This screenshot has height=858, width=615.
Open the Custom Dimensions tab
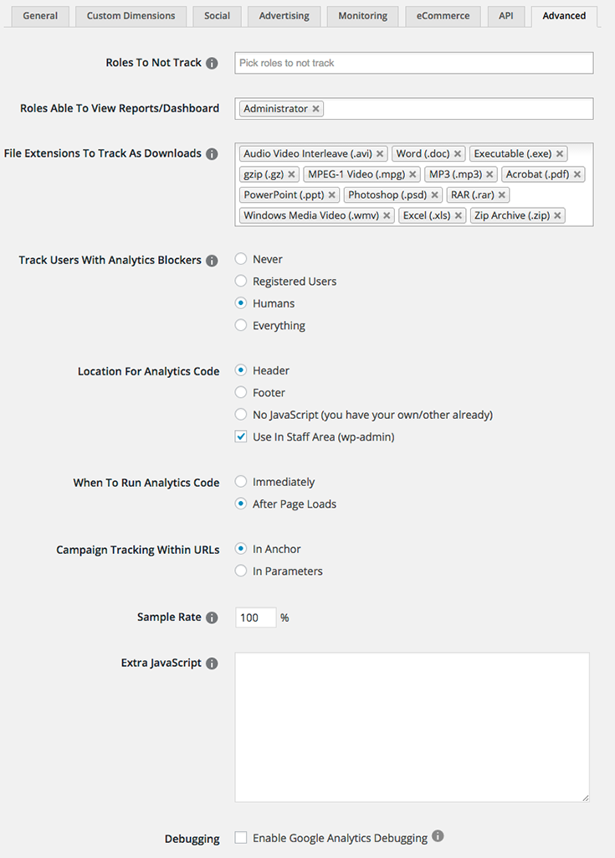coord(131,16)
